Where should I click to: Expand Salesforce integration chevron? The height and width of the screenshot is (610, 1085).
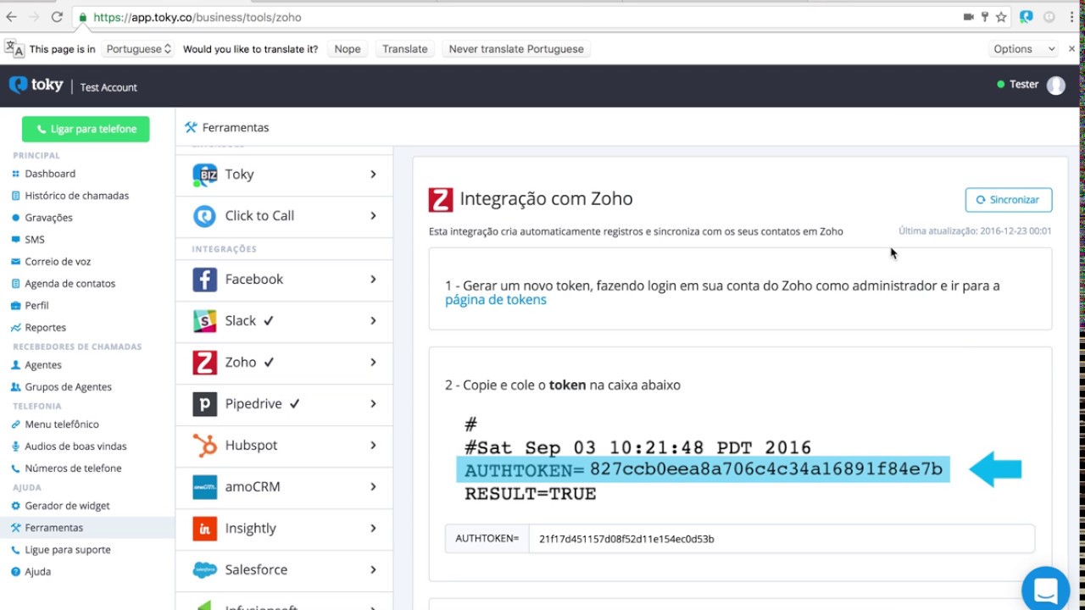coord(373,570)
